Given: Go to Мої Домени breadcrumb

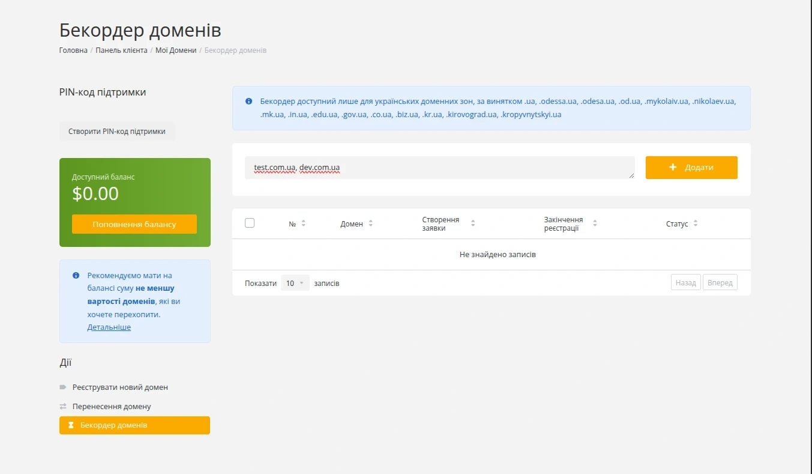Looking at the screenshot, I should click(x=176, y=50).
